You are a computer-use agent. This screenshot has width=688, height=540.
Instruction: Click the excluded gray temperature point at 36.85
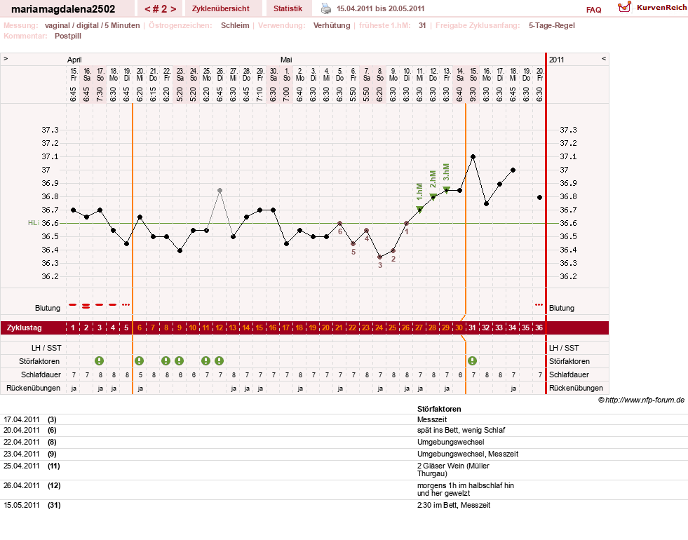220,190
